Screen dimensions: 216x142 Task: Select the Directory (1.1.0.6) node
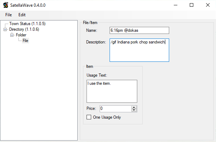(x=24, y=29)
